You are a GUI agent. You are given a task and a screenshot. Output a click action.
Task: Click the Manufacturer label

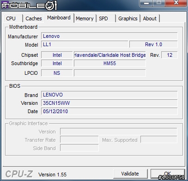click(23, 36)
